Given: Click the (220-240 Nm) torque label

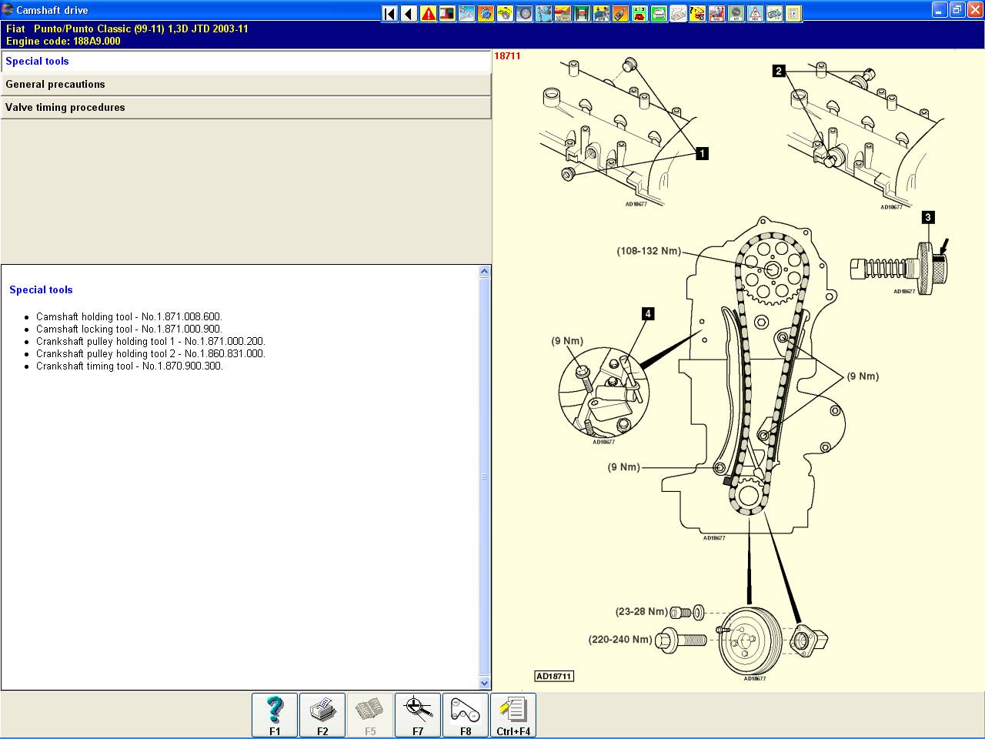Looking at the screenshot, I should tap(620, 640).
